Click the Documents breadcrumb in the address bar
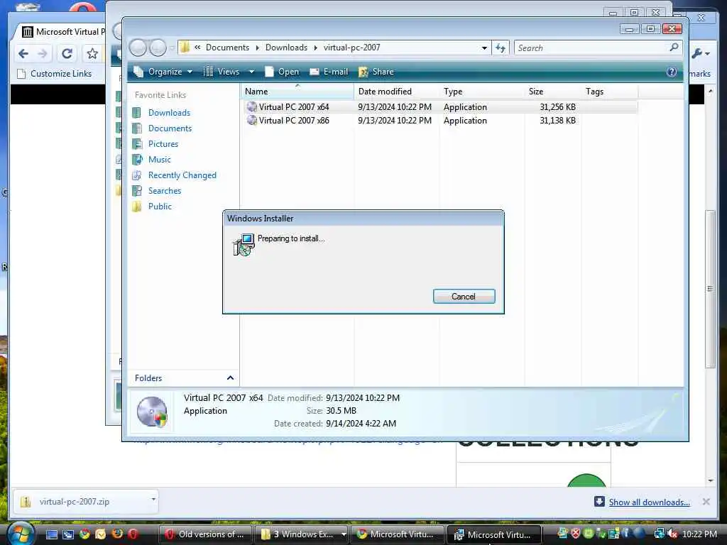 click(x=227, y=48)
